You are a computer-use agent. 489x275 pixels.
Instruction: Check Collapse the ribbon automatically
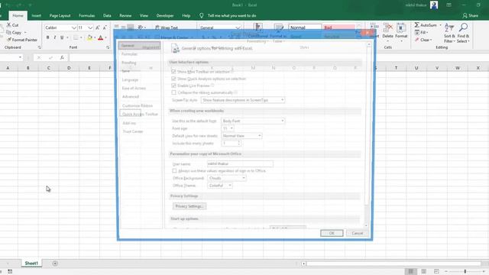pyautogui.click(x=173, y=92)
